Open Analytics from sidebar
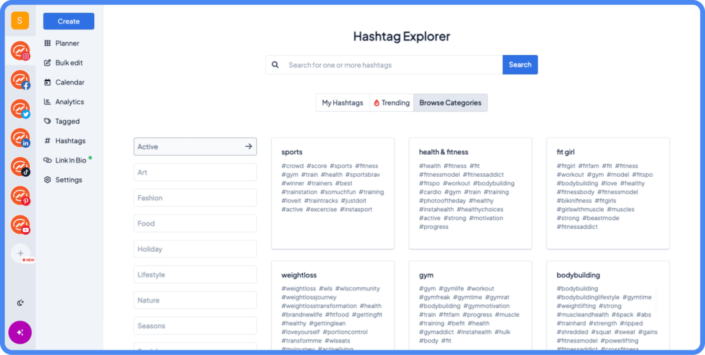The image size is (705, 355). click(x=64, y=102)
